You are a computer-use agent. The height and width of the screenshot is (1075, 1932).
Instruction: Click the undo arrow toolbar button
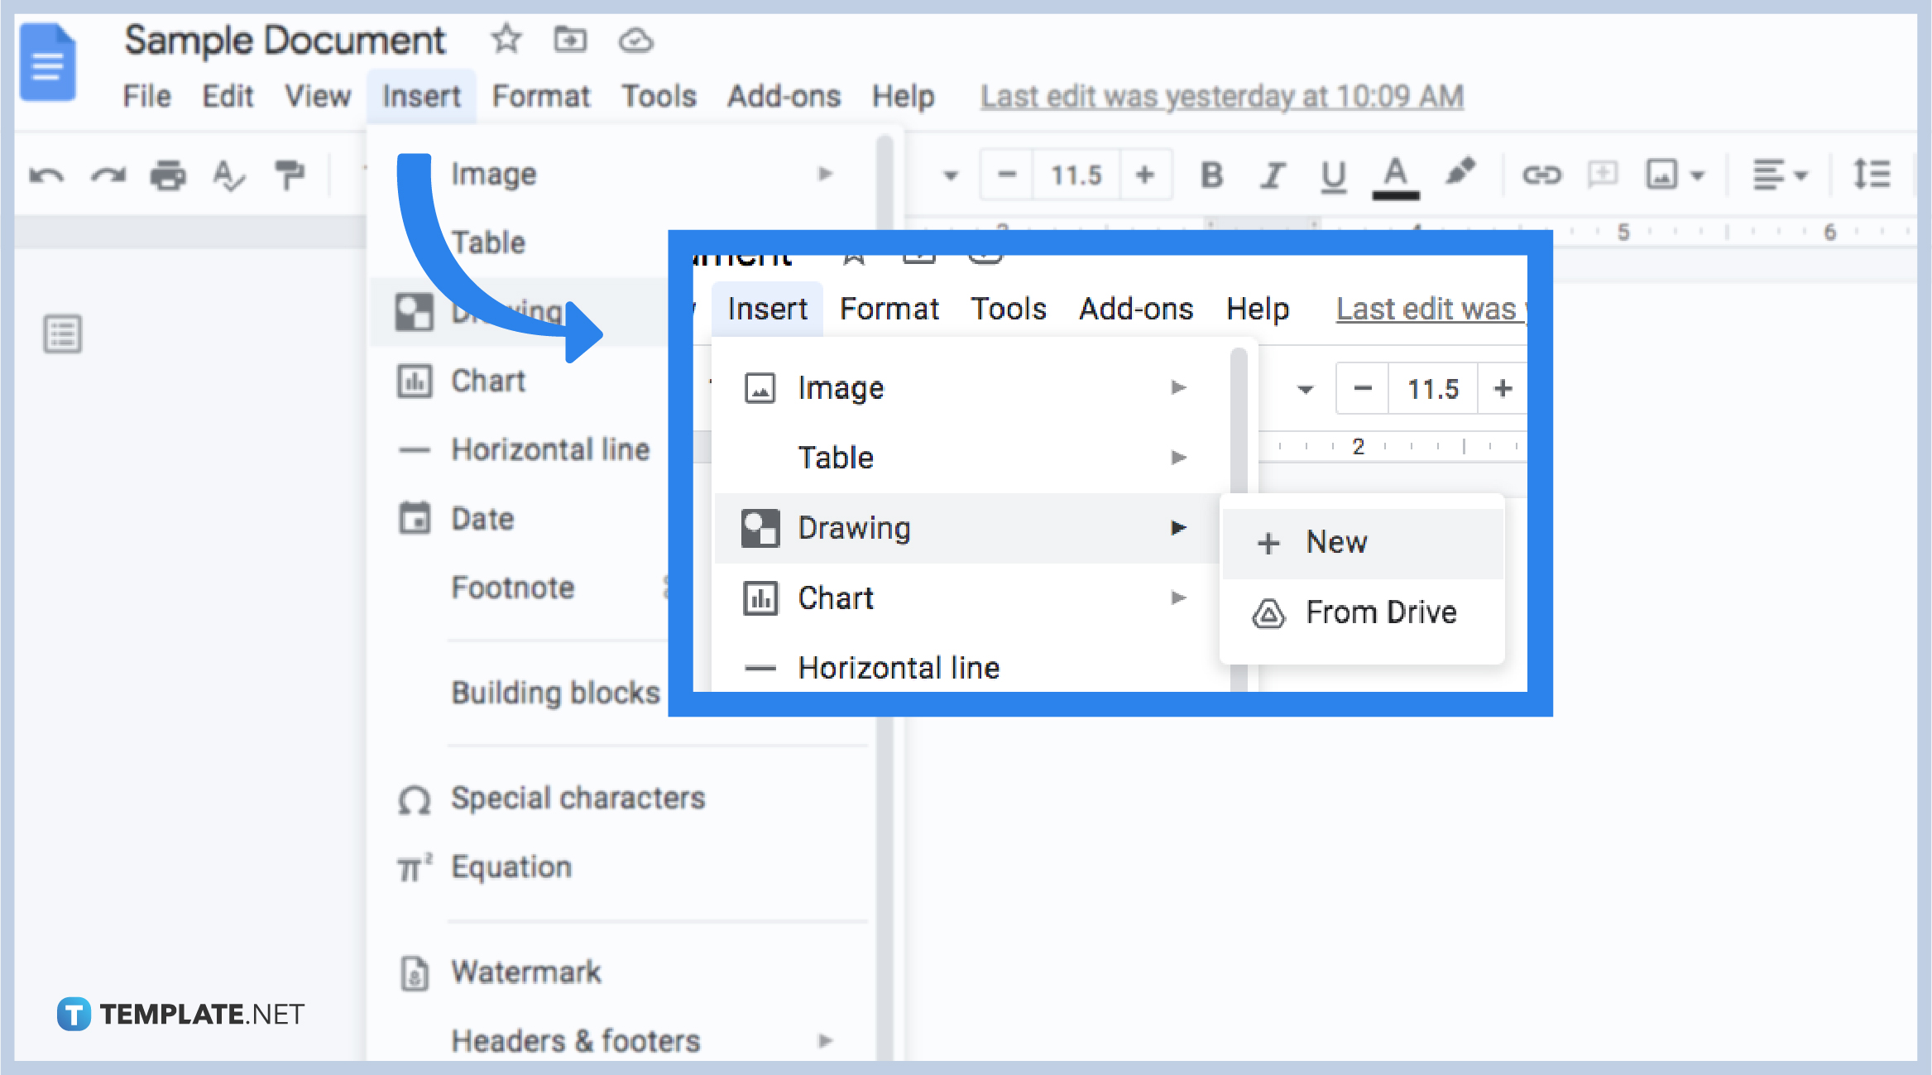click(x=46, y=174)
